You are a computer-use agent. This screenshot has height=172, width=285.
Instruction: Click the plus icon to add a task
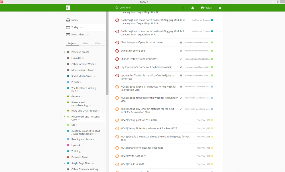pos(183,8)
